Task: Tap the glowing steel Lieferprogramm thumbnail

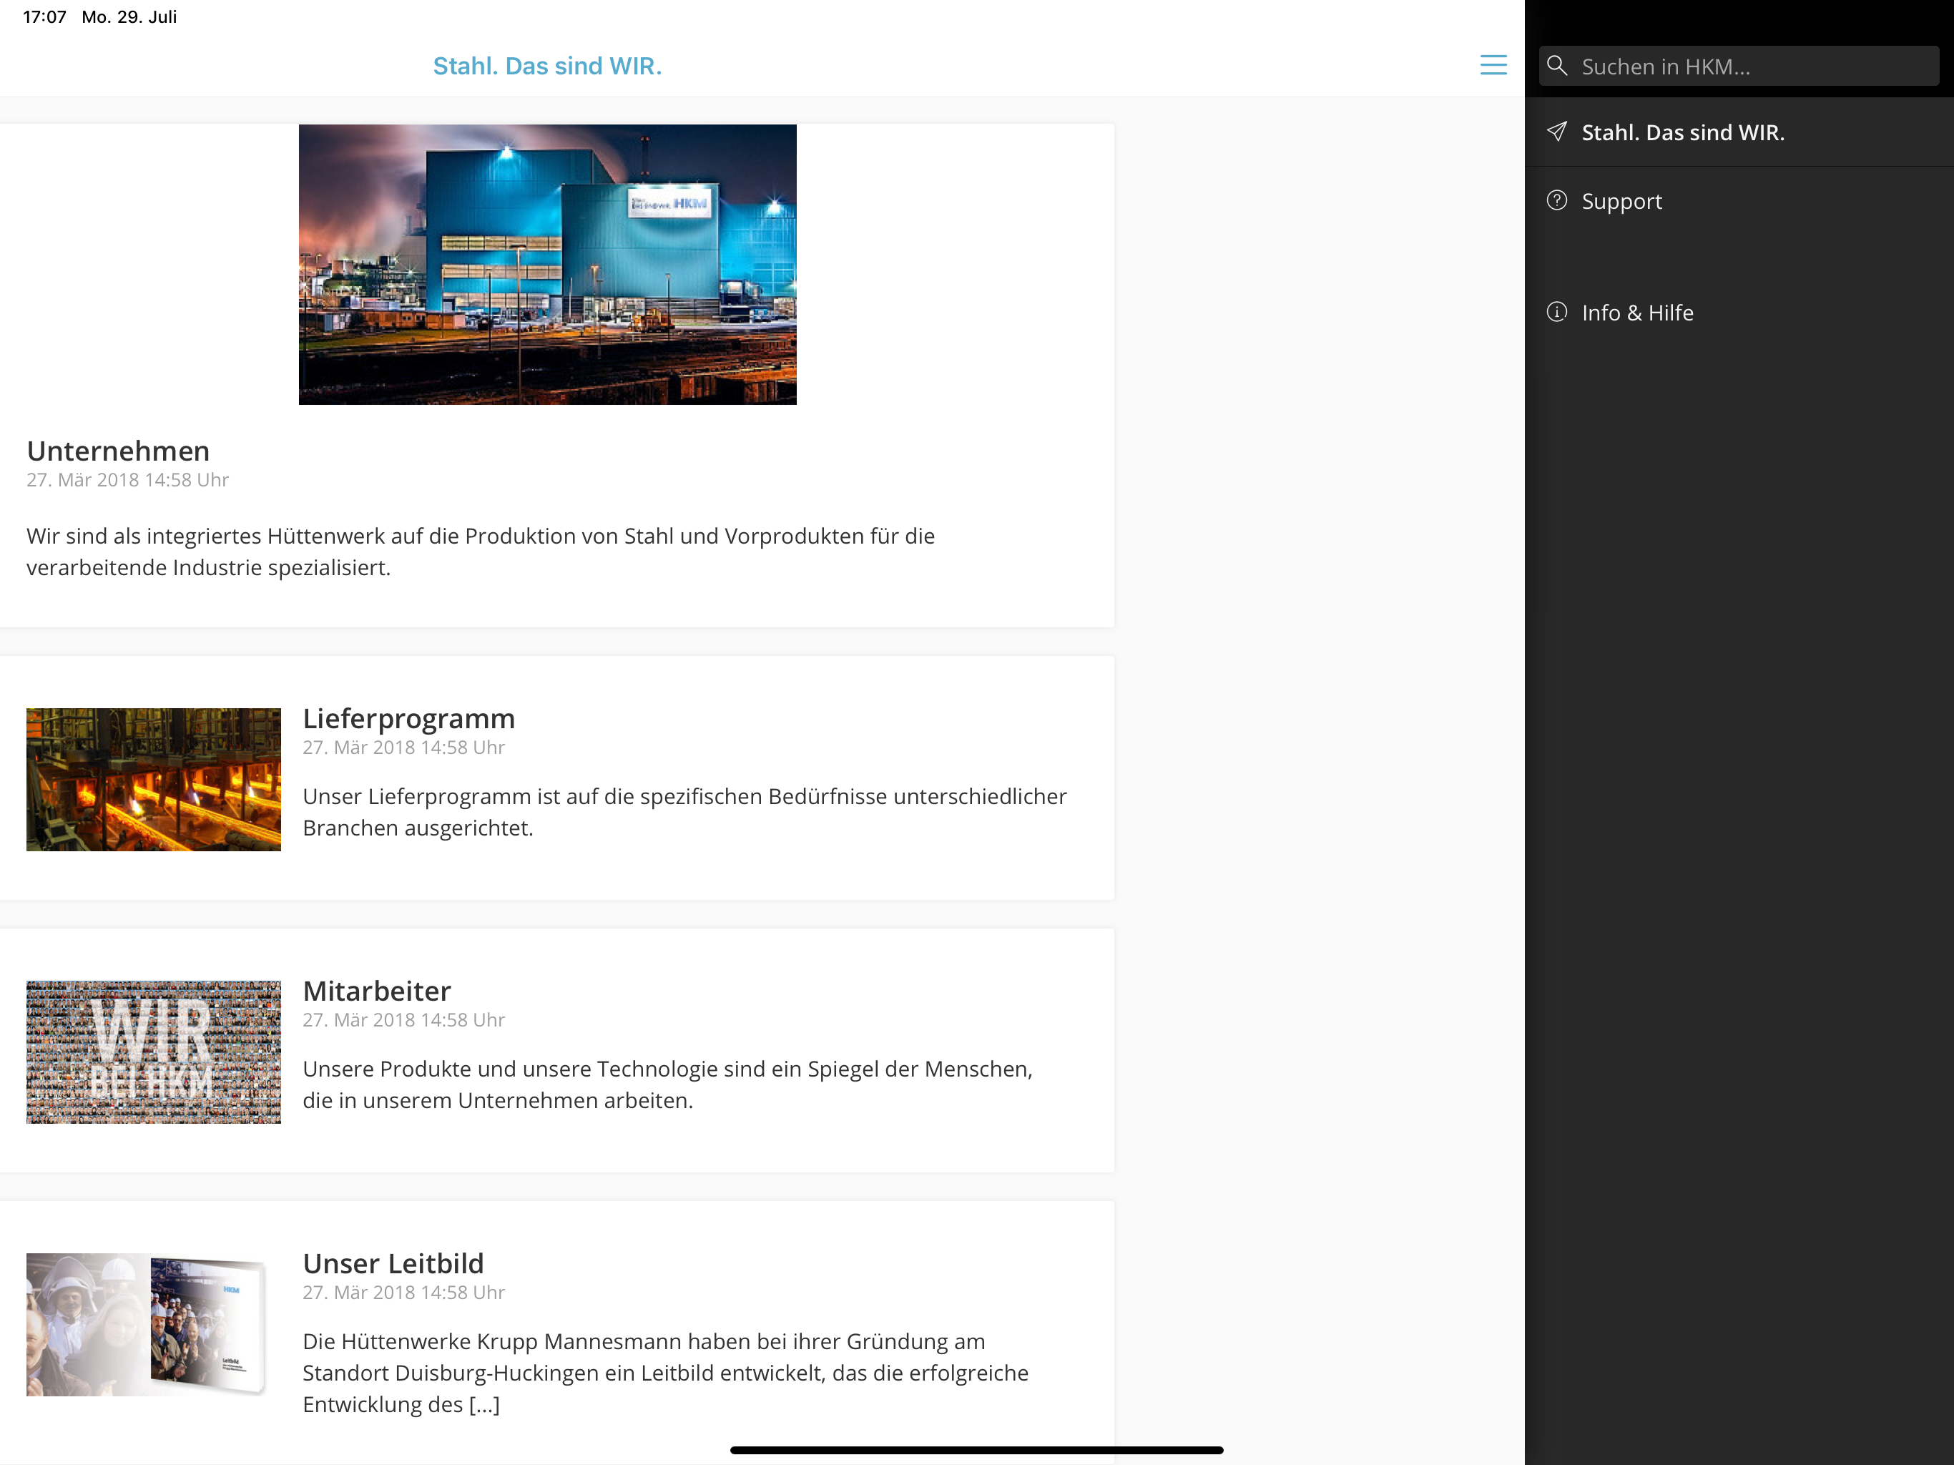Action: click(x=154, y=779)
